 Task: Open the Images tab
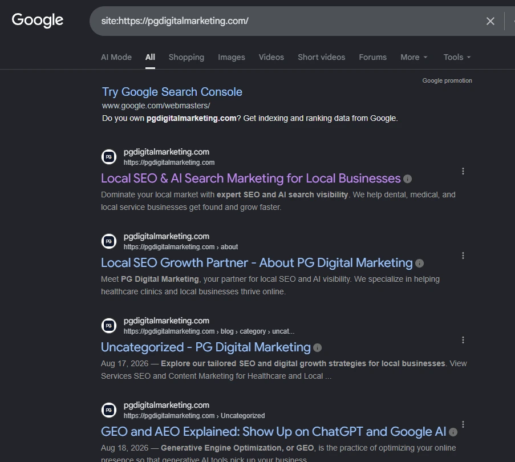click(x=232, y=57)
